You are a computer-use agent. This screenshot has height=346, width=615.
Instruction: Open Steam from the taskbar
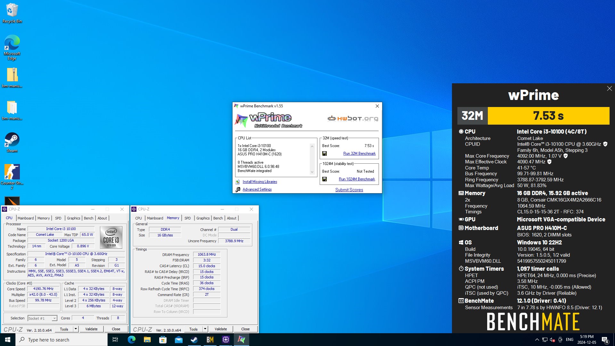point(194,340)
